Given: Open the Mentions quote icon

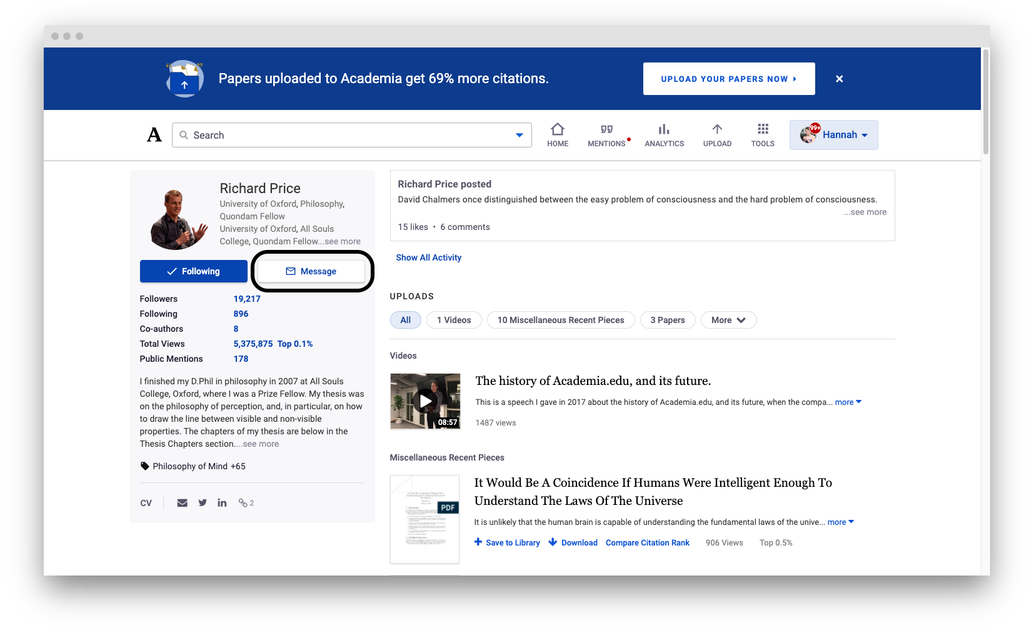Looking at the screenshot, I should 606,129.
